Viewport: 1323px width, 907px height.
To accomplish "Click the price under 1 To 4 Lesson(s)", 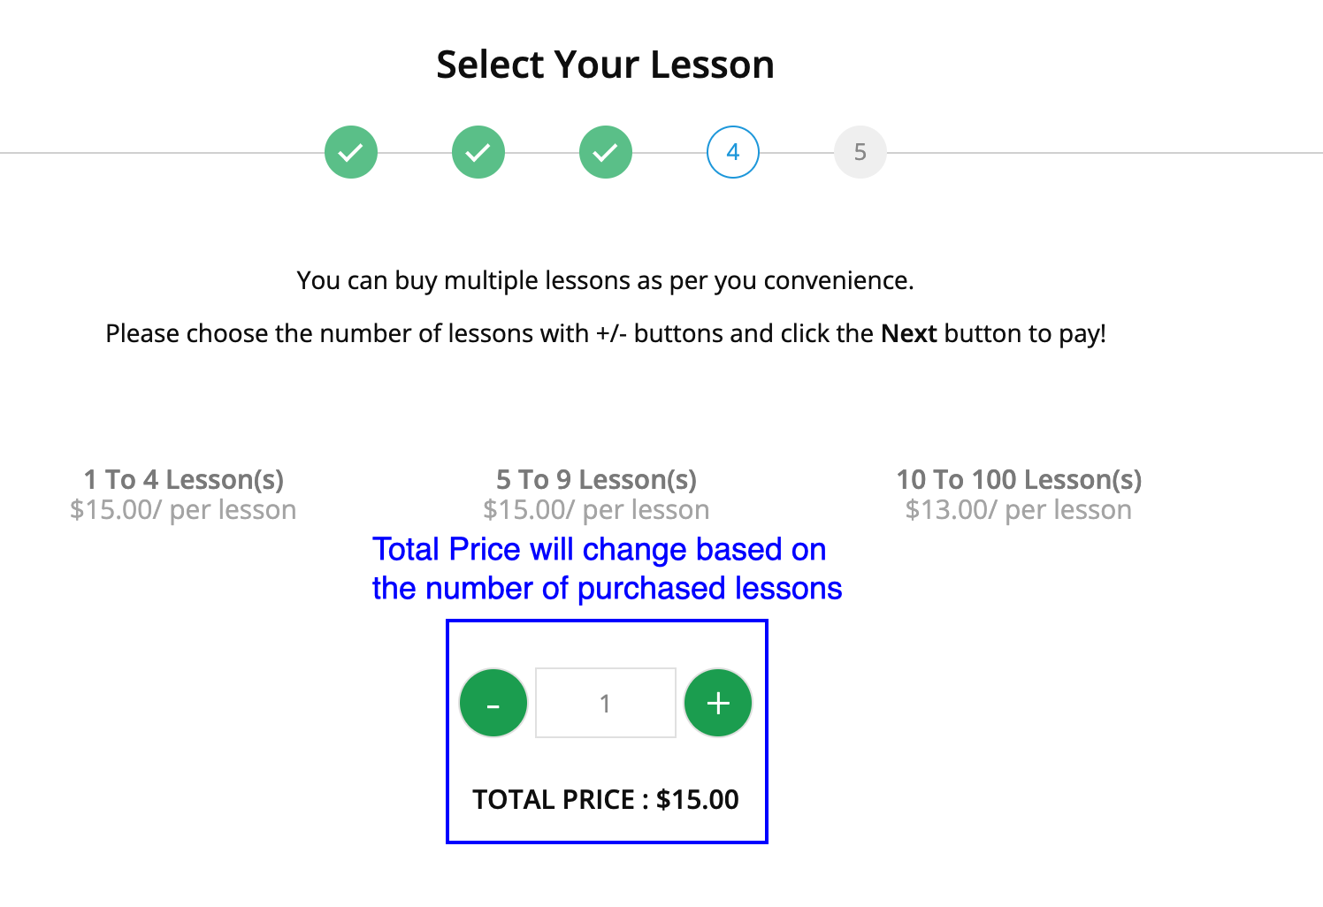I will (x=183, y=510).
